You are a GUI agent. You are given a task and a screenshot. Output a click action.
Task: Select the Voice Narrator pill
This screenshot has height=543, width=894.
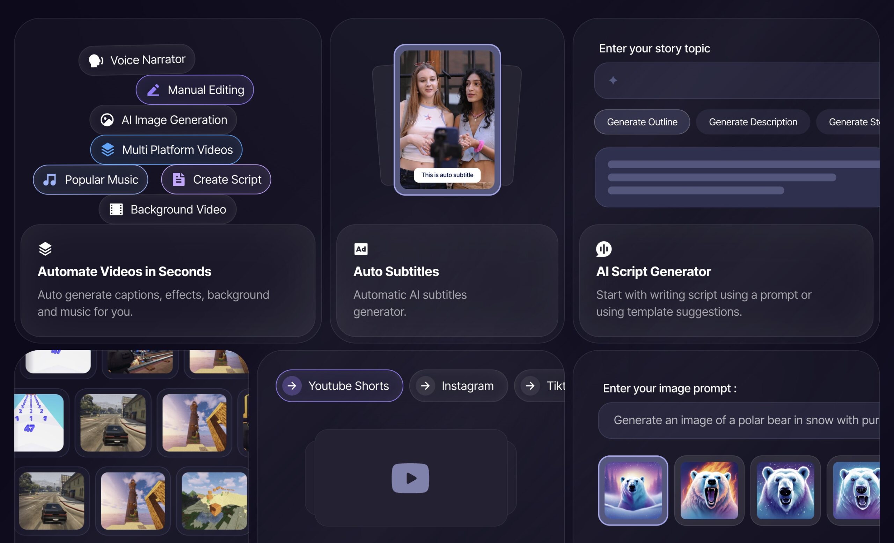coord(137,60)
